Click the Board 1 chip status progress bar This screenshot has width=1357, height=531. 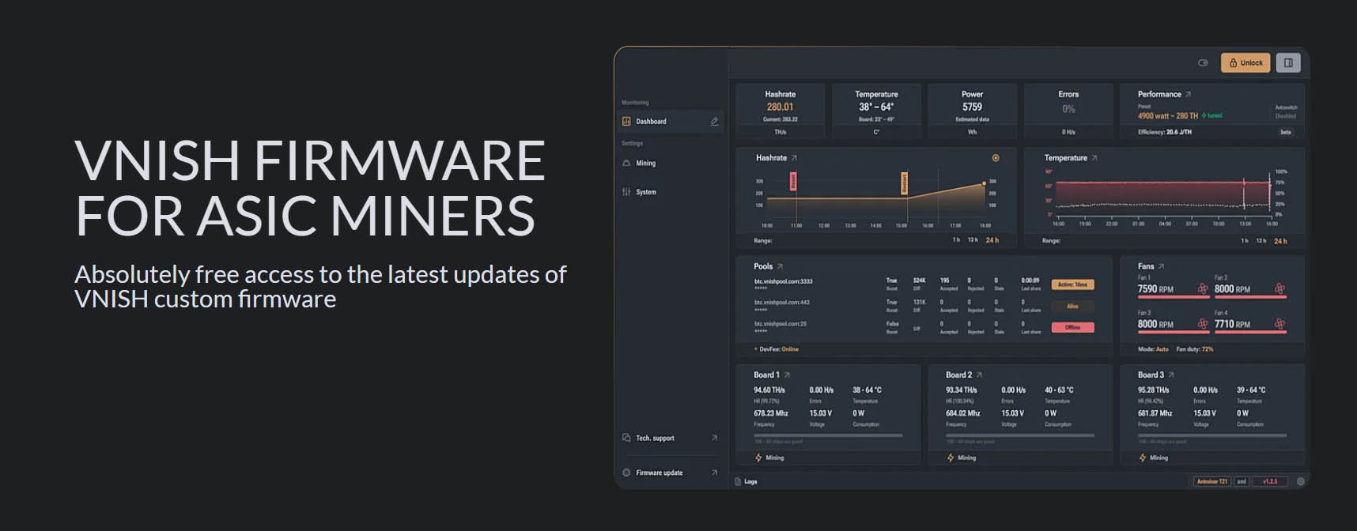tap(828, 435)
